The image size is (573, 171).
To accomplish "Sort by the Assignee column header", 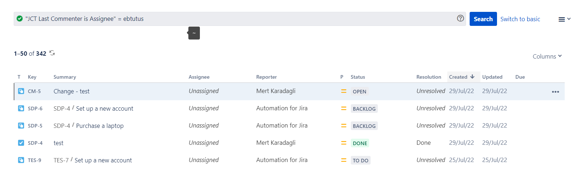I will (x=199, y=77).
